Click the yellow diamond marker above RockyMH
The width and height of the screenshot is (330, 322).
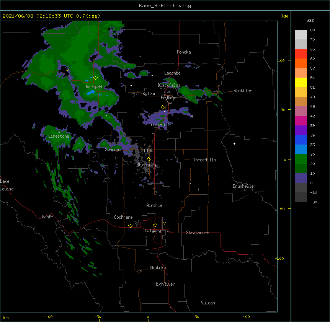click(x=95, y=78)
